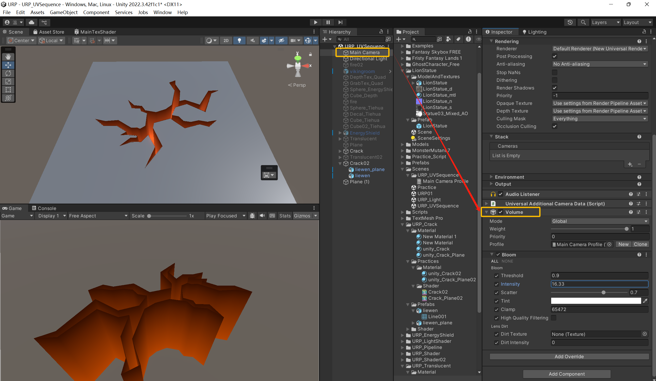Open the Volume Mode dropdown
Viewport: 656px width, 381px height.
pyautogui.click(x=600, y=221)
